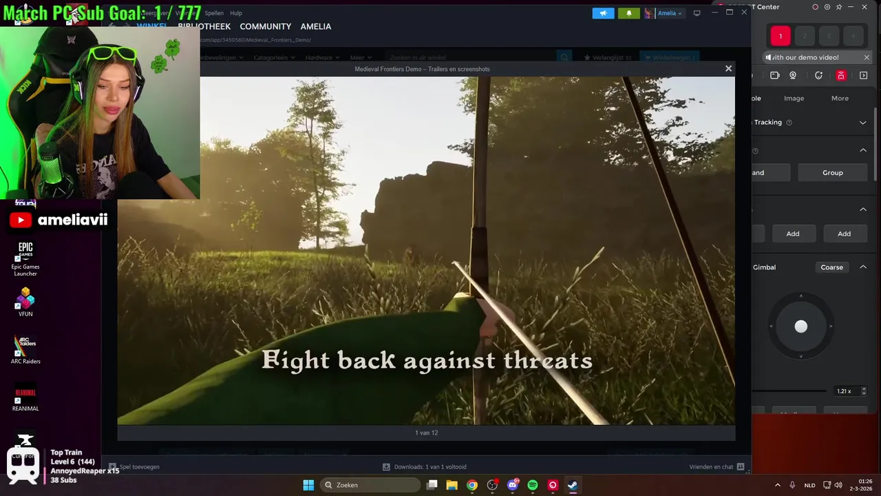Click the Group button
The height and width of the screenshot is (496, 881).
click(832, 173)
